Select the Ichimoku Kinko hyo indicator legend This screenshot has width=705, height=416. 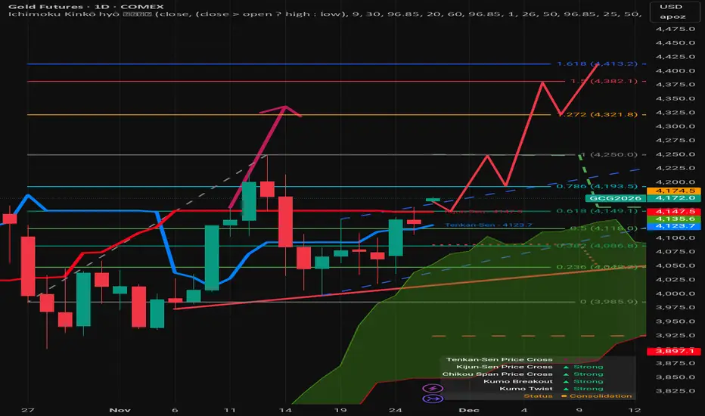pyautogui.click(x=324, y=14)
